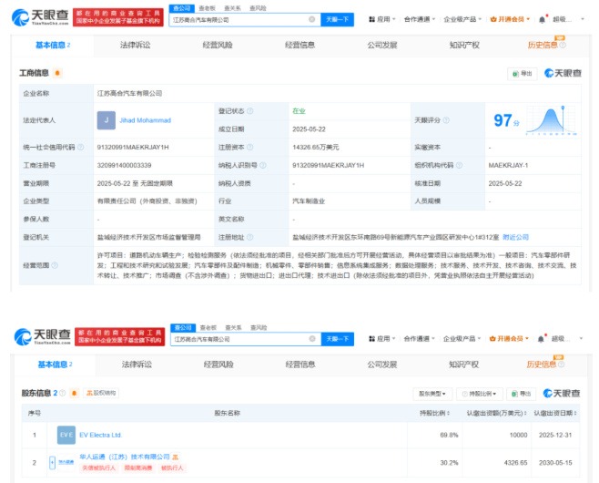Open the help icon beside 天眼评分
This screenshot has height=483, width=599.
446,120
